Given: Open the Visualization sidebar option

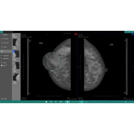Looking at the screenshot, I should pos(6,56).
